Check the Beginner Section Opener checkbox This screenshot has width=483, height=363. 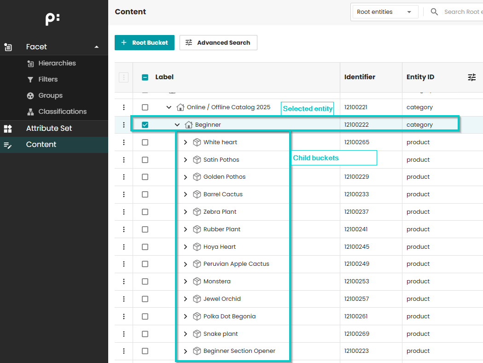[x=145, y=351]
